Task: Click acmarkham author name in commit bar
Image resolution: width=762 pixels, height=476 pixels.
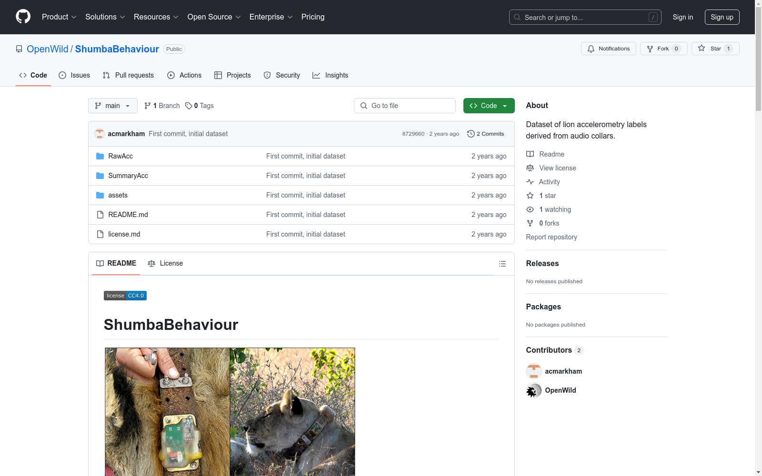Action: click(x=126, y=134)
